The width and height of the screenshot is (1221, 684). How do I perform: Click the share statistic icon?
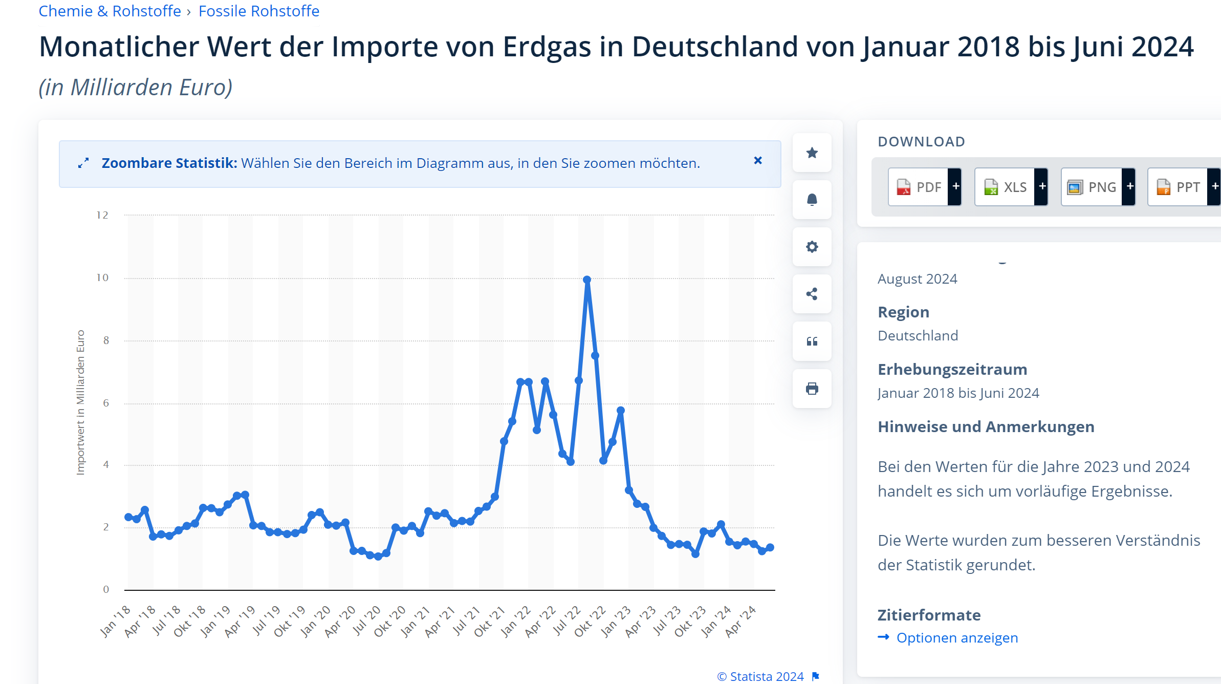point(812,294)
